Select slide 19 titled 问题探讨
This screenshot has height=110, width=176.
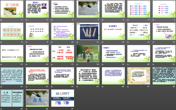click(x=113, y=54)
